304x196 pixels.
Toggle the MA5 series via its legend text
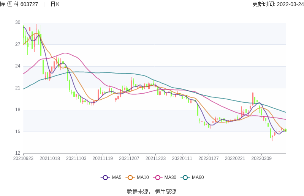117,177
